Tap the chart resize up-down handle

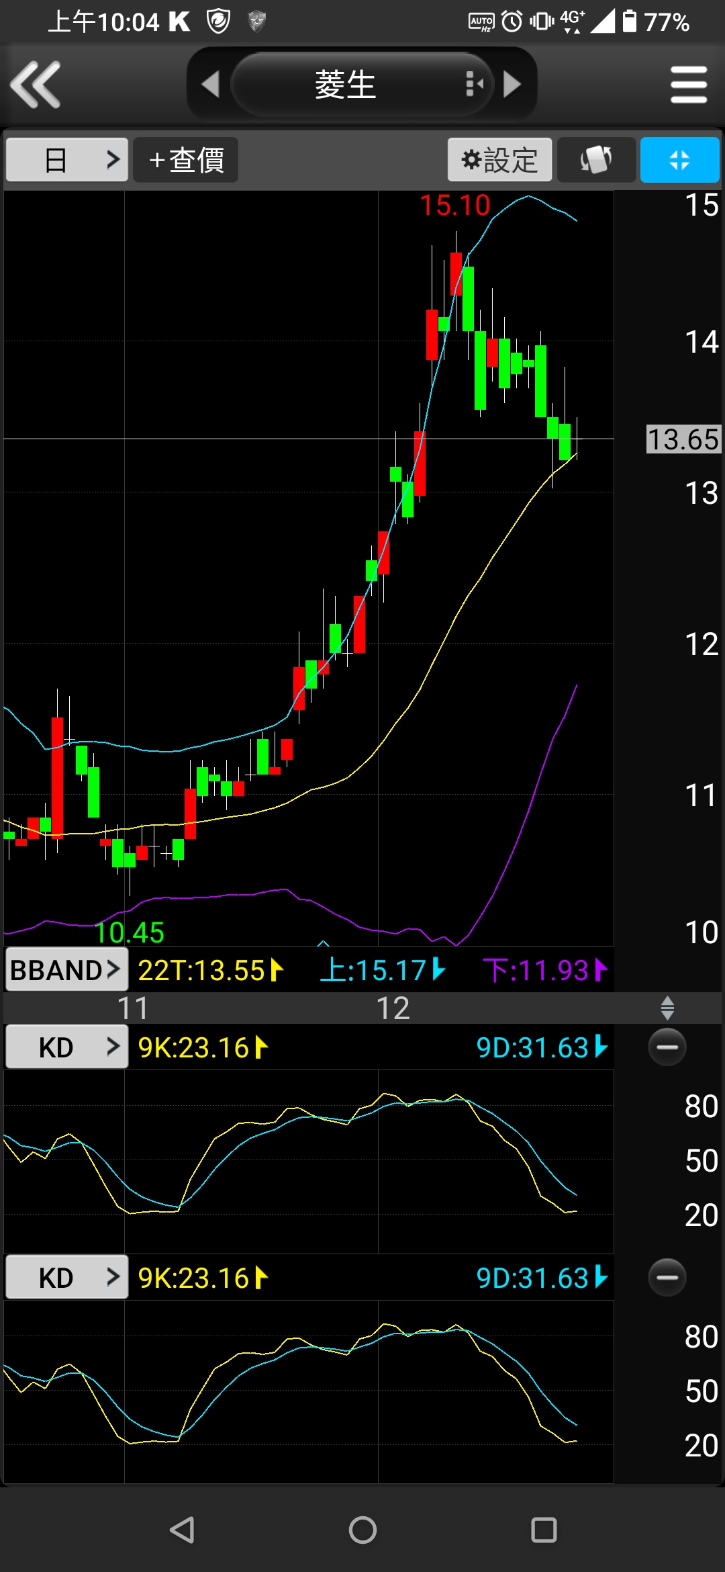pyautogui.click(x=667, y=1008)
